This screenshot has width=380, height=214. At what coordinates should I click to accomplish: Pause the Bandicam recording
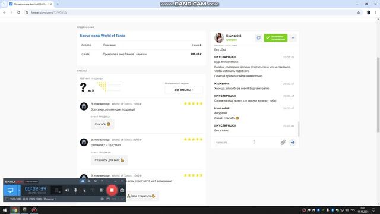pos(102,190)
